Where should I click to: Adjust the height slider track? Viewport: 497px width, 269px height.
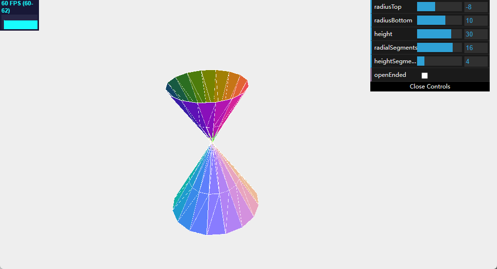pos(439,34)
